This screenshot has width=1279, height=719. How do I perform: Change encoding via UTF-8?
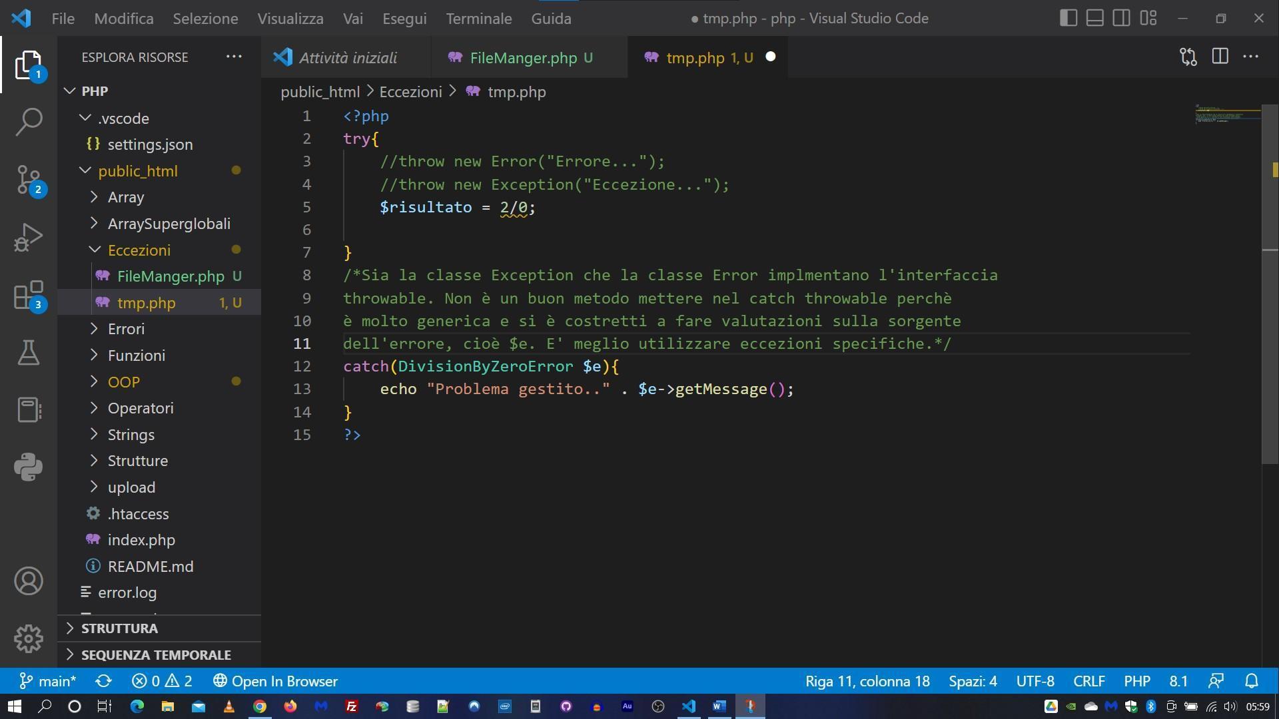(1035, 681)
